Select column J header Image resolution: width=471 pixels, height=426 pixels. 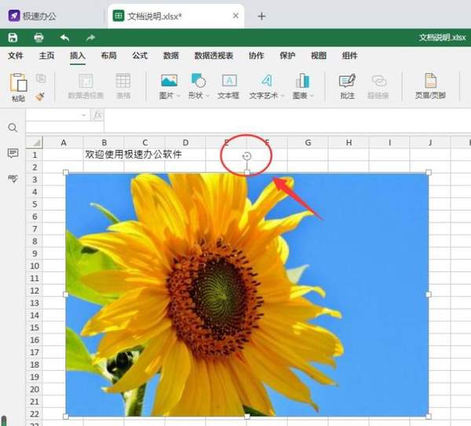[x=430, y=142]
